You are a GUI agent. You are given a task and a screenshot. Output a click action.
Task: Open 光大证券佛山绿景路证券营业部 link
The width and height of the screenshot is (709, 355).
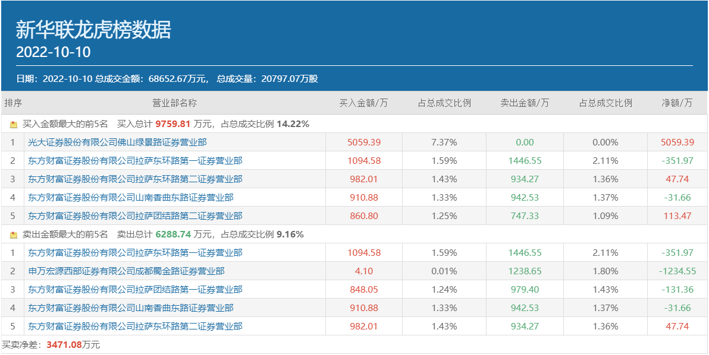117,142
